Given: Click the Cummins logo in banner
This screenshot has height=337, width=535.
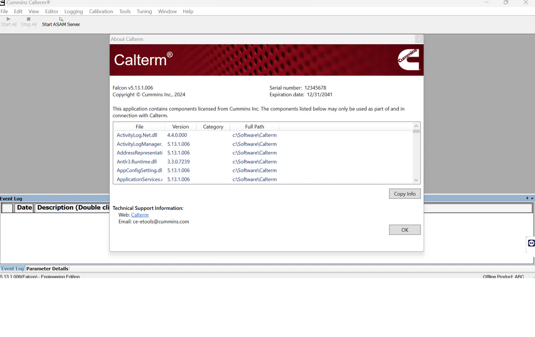Looking at the screenshot, I should click(408, 60).
